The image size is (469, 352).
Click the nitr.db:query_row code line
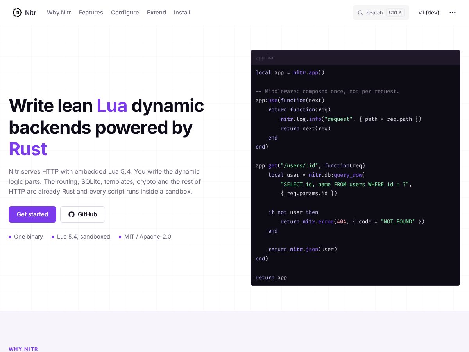(x=317, y=175)
